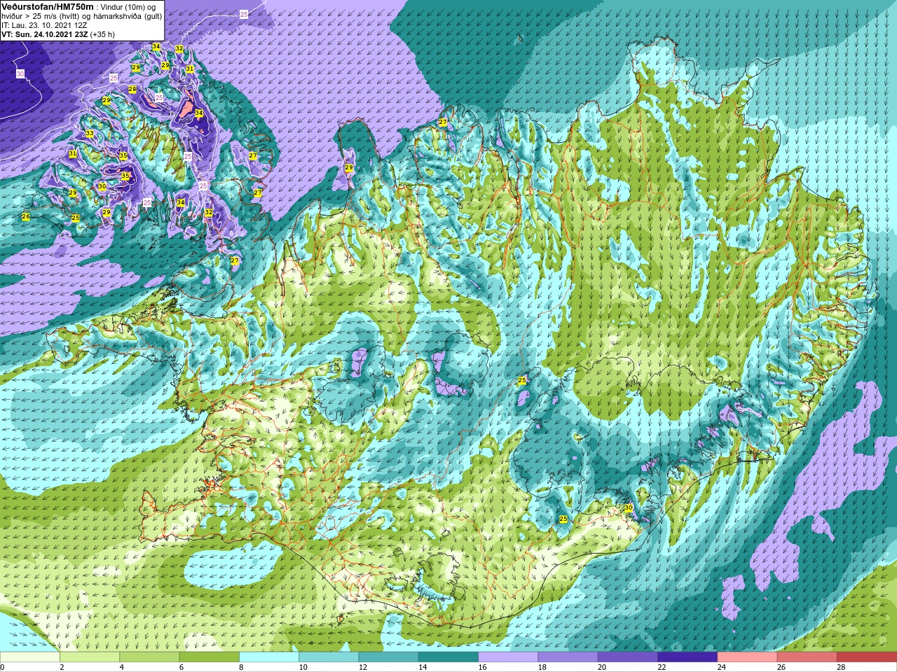Screen dimensions: 897x672
Task: Click the 2–4 m/s light green scale swatch
Action: click(x=89, y=657)
